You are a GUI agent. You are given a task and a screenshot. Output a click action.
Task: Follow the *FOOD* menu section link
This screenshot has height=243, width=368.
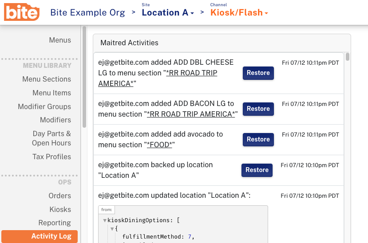[161, 145]
